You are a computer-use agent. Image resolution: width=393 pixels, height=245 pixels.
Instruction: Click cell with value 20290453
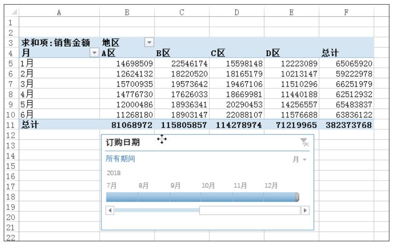click(236, 104)
